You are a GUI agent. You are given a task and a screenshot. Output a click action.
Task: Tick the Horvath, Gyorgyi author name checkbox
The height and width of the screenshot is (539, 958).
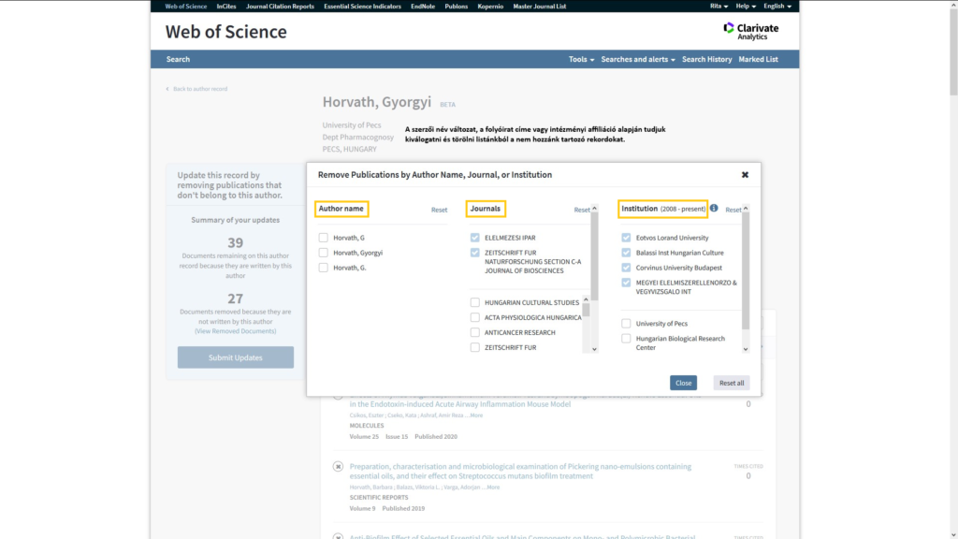point(323,253)
